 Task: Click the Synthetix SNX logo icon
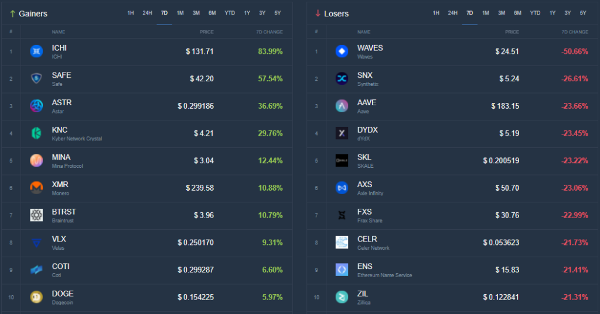(x=342, y=78)
